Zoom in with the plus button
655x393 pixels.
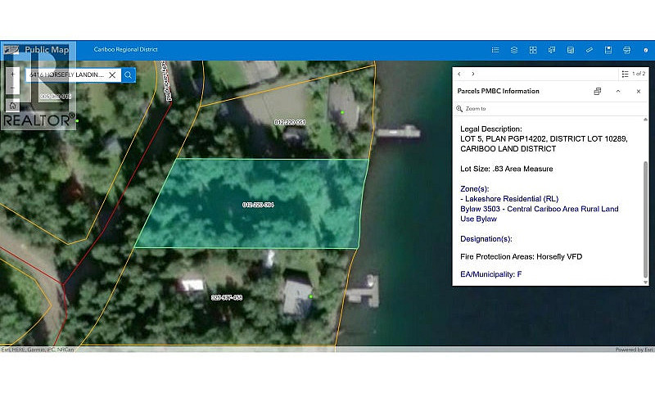(12, 75)
